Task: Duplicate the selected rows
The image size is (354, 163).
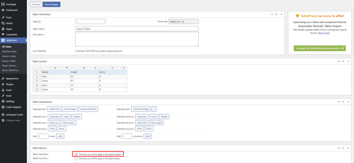Action: (x=54, y=117)
